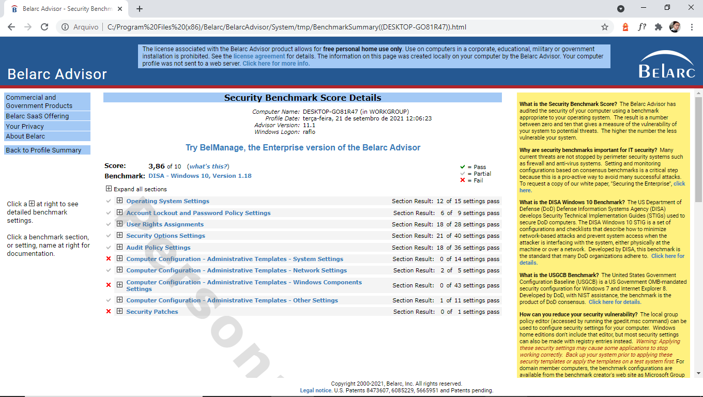The height and width of the screenshot is (397, 703).
Task: Open the Legal notice link
Action: pyautogui.click(x=316, y=391)
